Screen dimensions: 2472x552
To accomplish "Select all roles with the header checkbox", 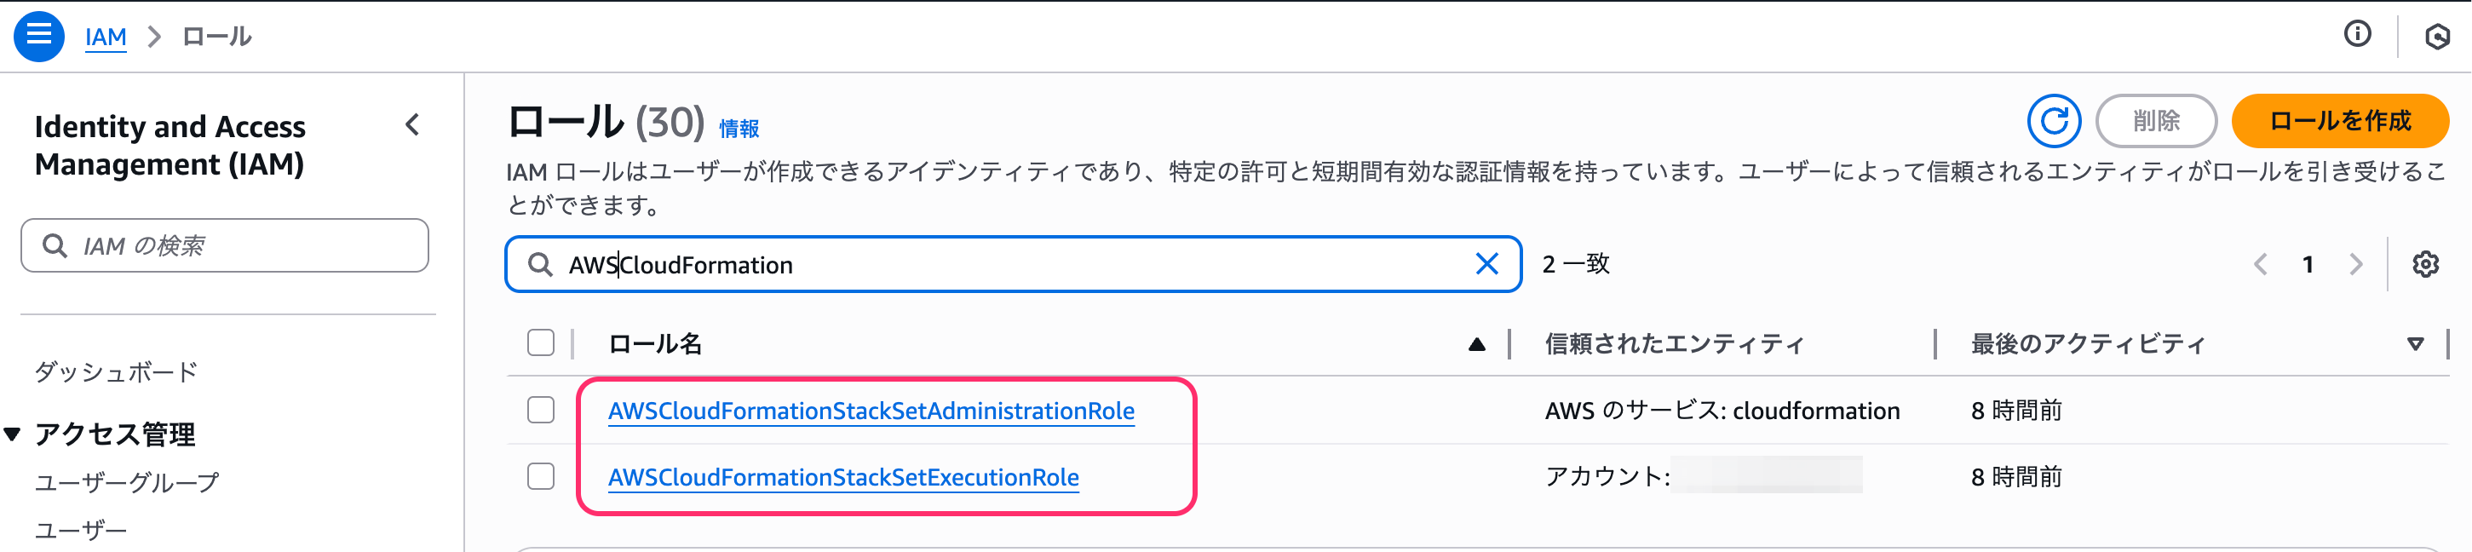I will click(540, 342).
